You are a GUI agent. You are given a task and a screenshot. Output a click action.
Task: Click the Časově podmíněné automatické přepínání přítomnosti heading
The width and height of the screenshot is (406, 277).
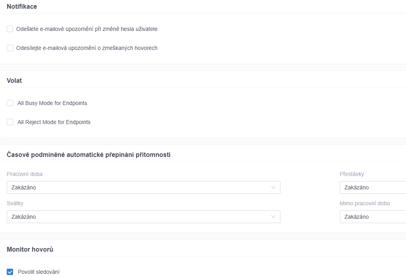click(89, 155)
